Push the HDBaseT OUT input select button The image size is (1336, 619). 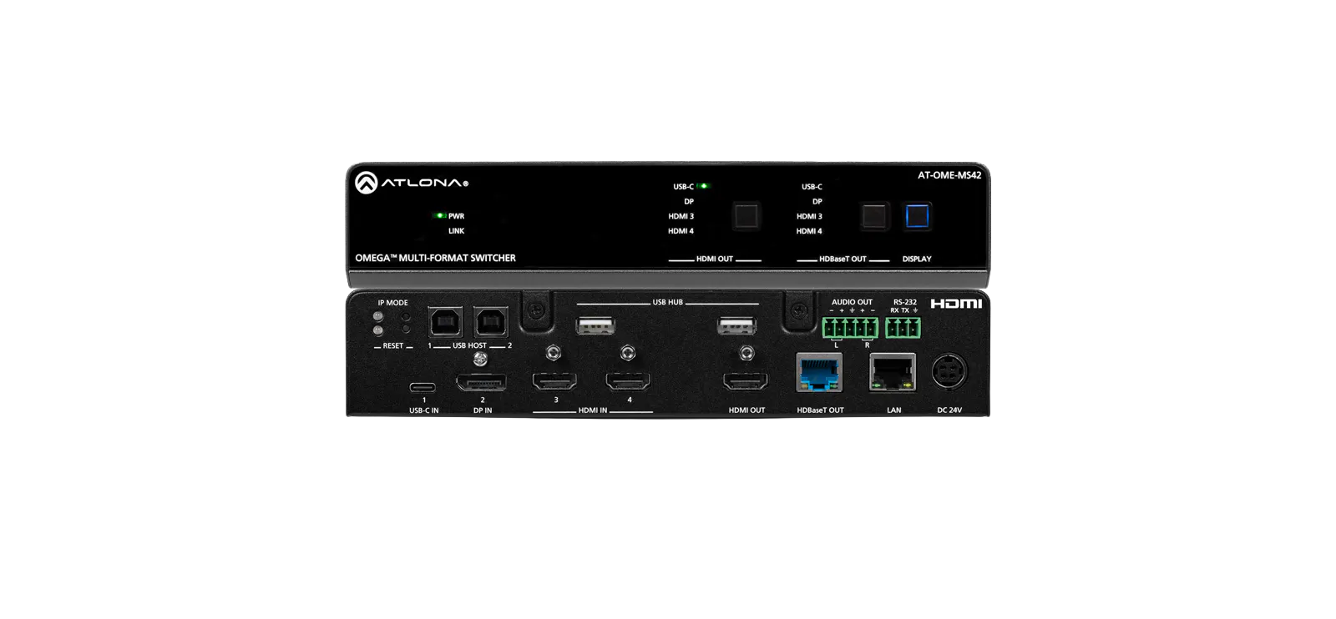[873, 216]
